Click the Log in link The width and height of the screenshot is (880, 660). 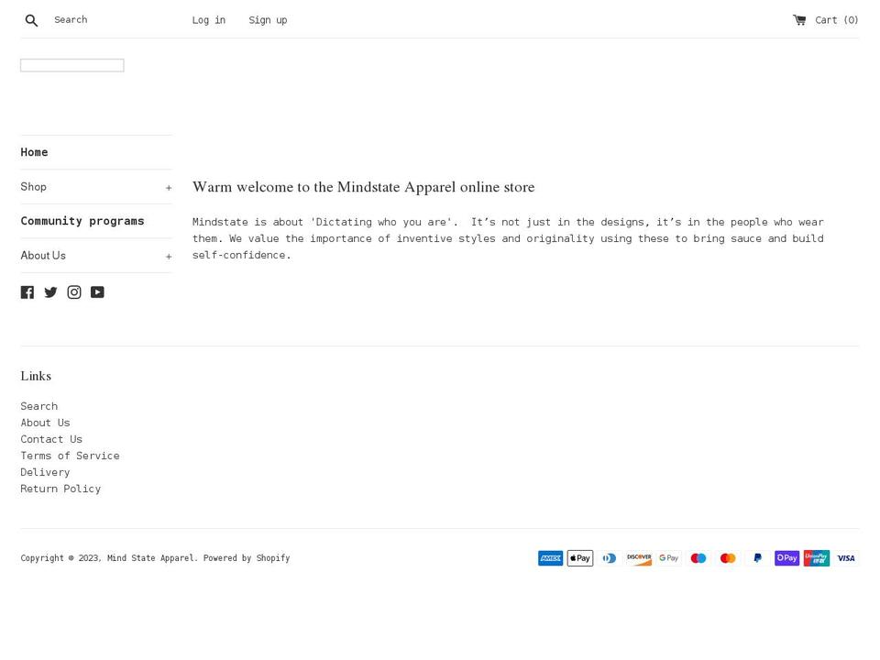click(x=209, y=20)
